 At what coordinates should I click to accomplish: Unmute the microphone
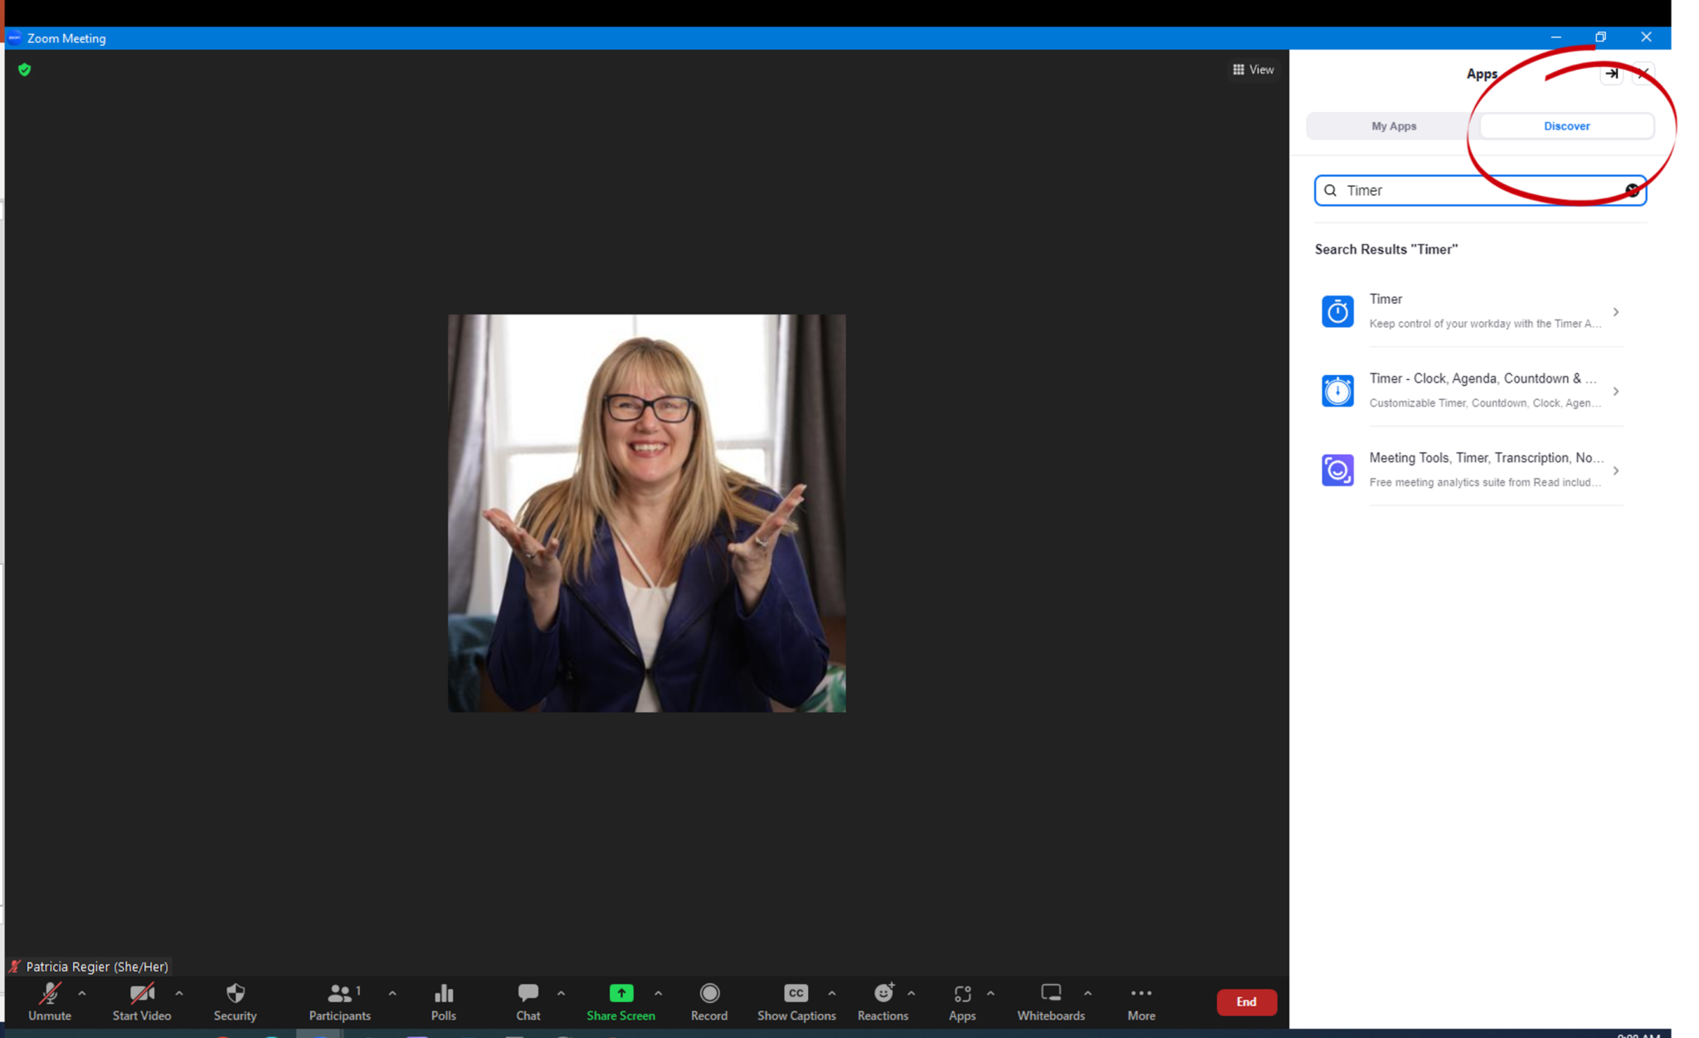pos(50,994)
